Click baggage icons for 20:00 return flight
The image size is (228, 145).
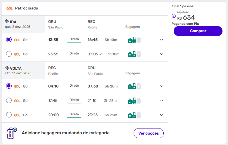click(134, 115)
